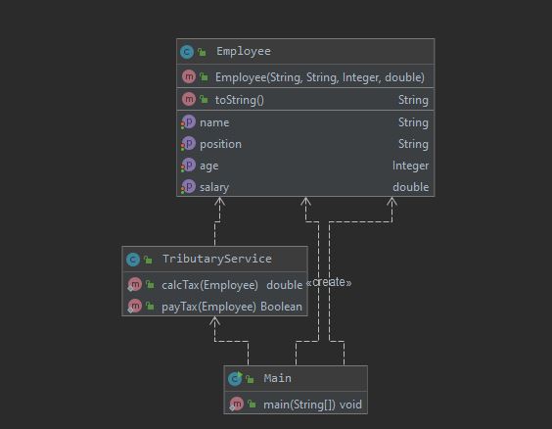Click the public visibility icon beside Main

(250, 379)
